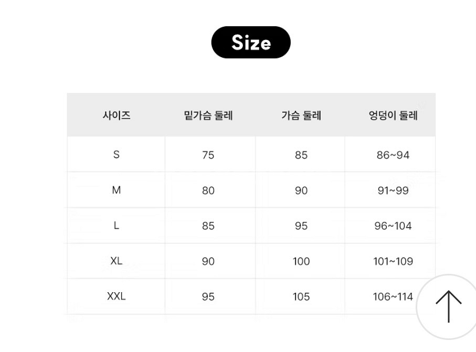The width and height of the screenshot is (476, 352).
Task: Click the 91~99 hip range cell
Action: [391, 190]
